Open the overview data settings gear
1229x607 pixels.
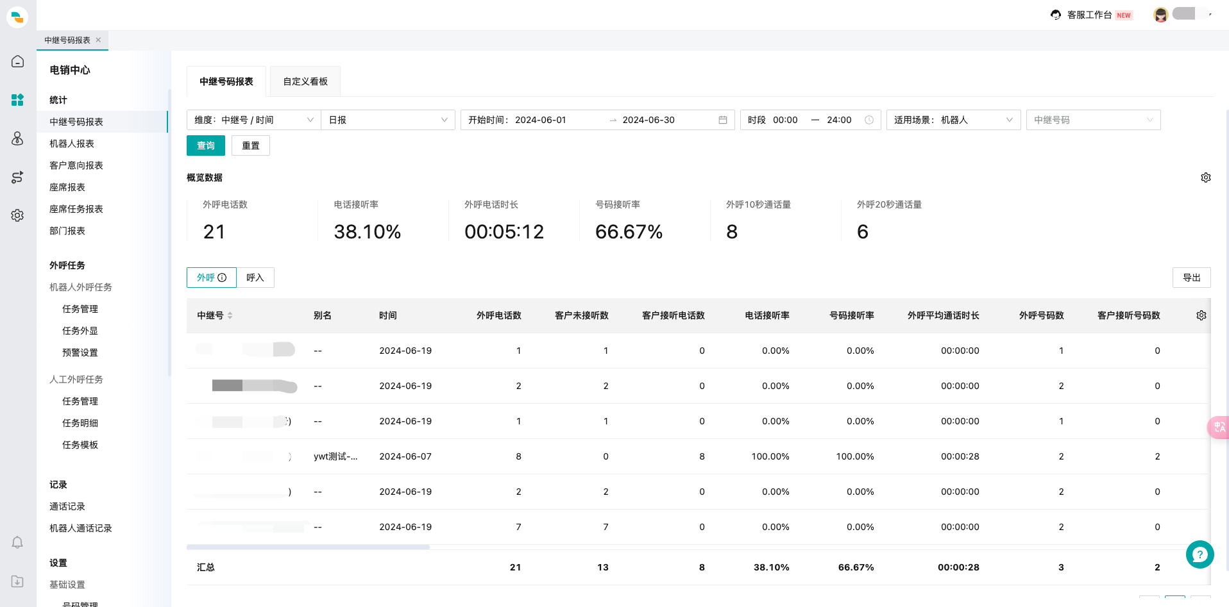[x=1206, y=178]
